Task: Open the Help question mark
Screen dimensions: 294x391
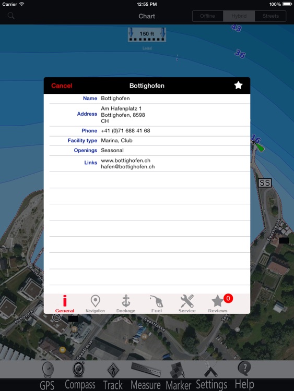Action: click(244, 376)
